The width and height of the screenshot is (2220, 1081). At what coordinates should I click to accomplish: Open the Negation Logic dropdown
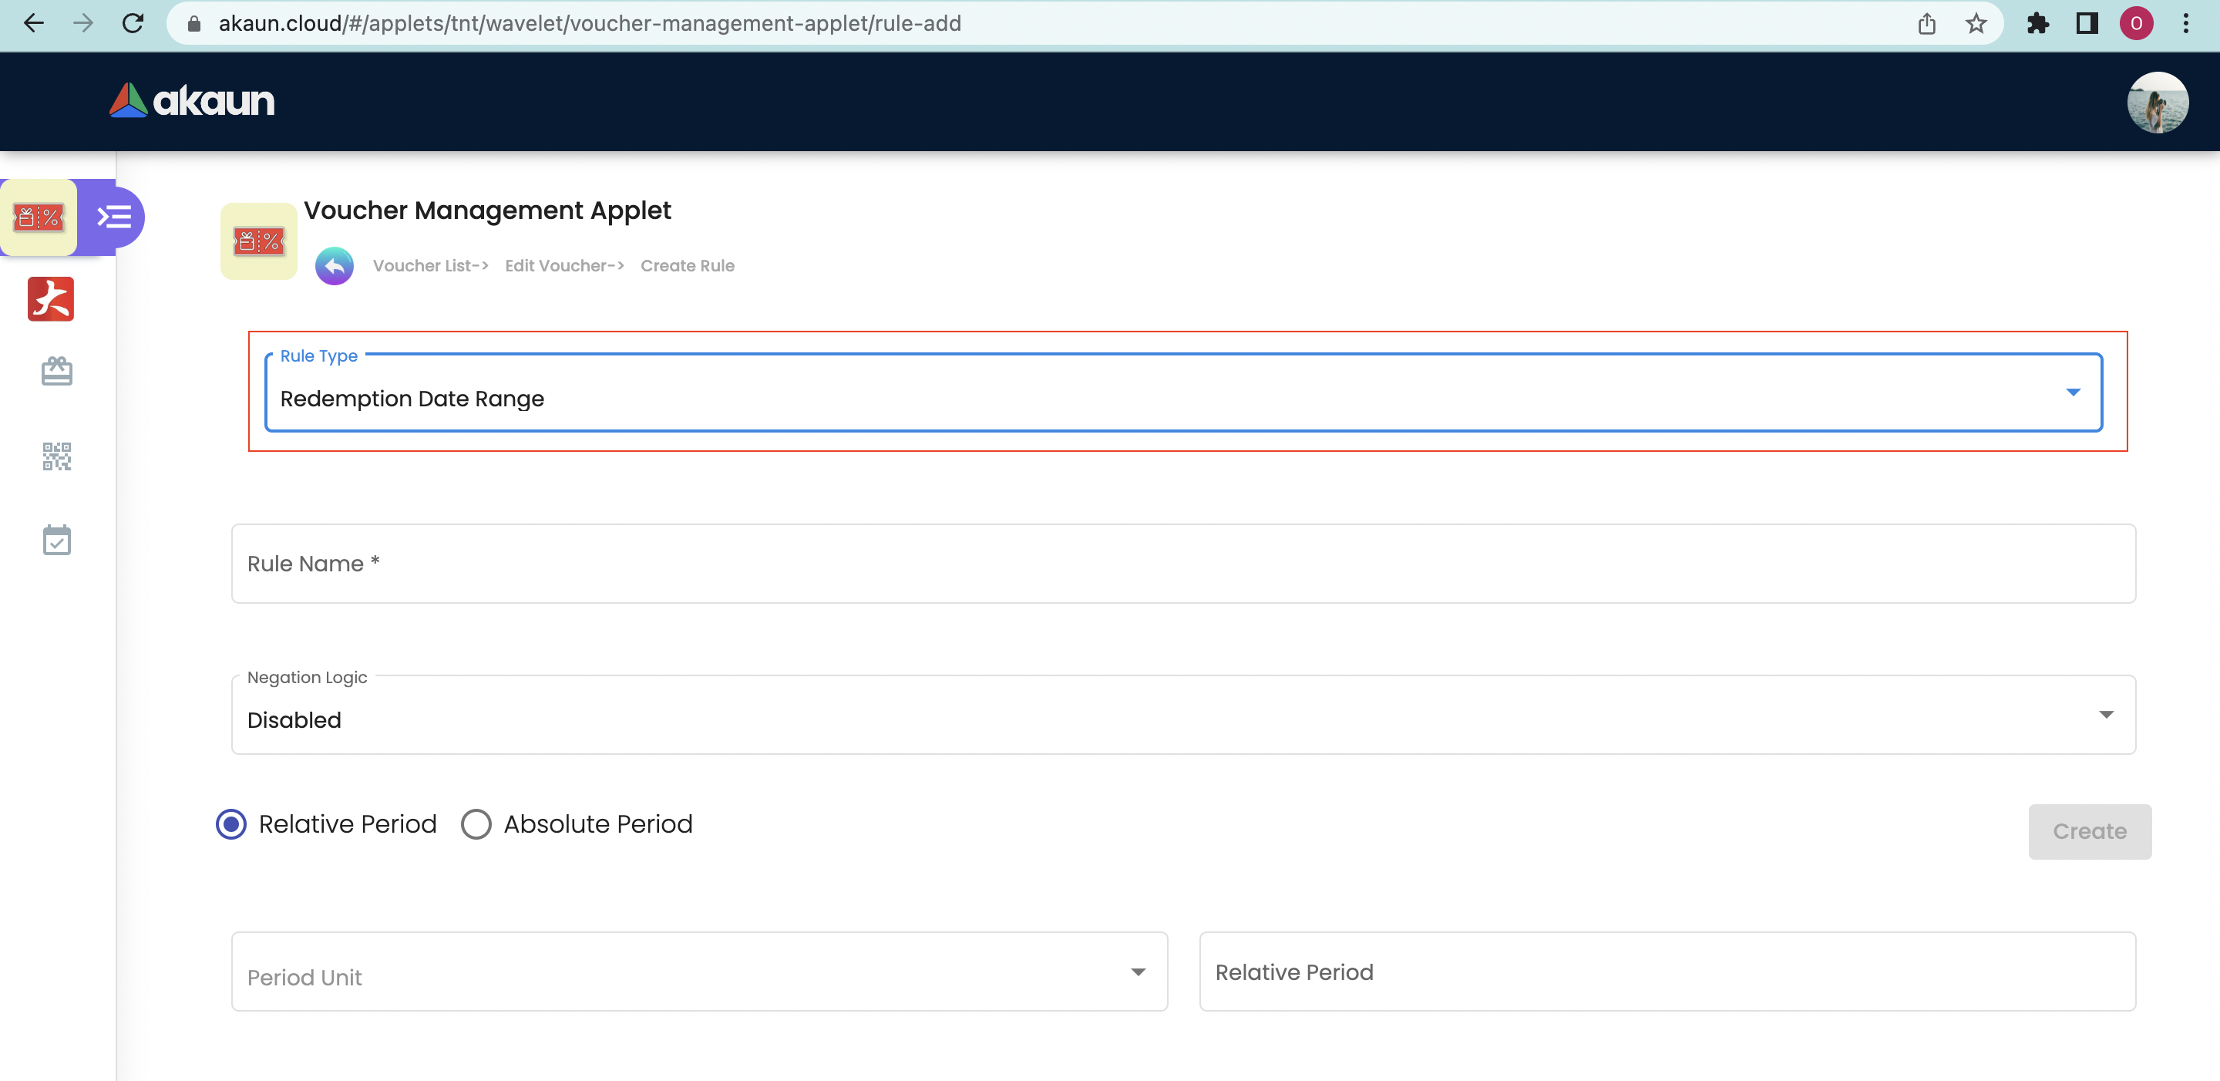point(1182,716)
